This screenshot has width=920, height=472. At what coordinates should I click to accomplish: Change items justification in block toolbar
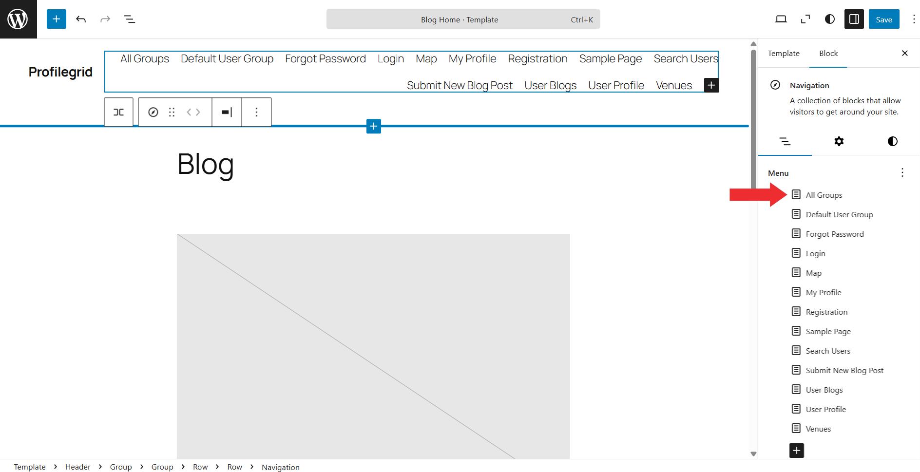[227, 112]
